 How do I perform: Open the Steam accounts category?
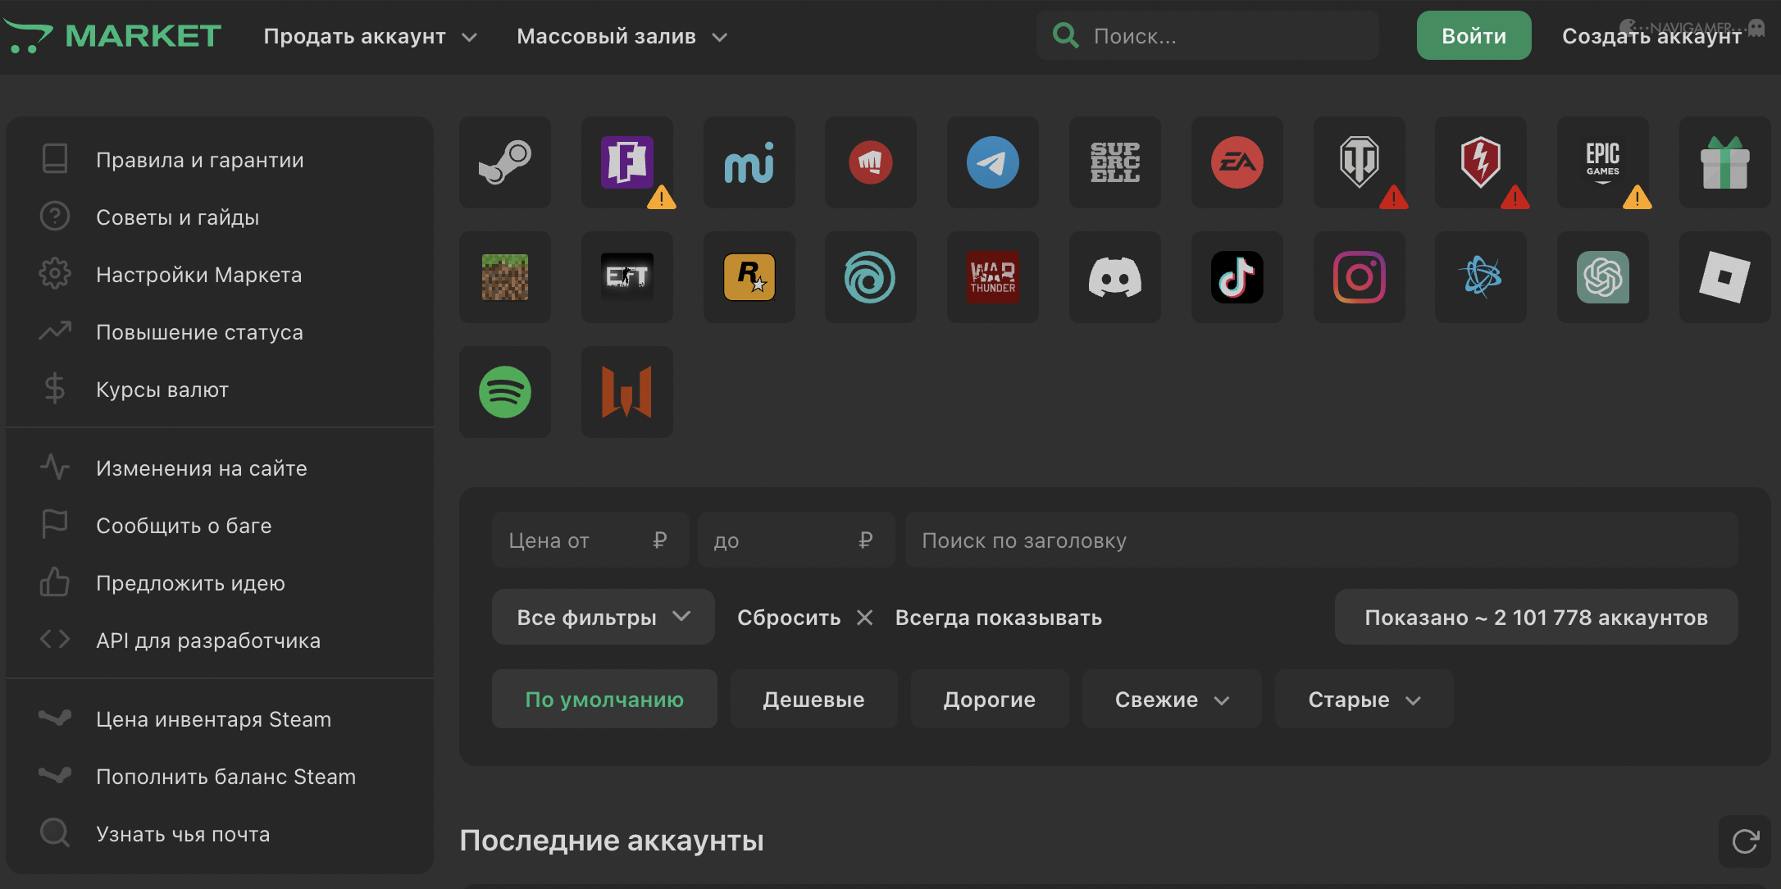[x=505, y=162]
